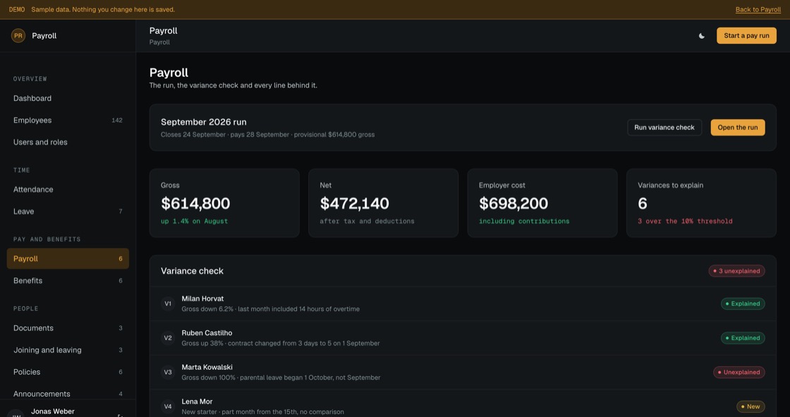Run variance check for September
The image size is (790, 417).
(x=664, y=128)
